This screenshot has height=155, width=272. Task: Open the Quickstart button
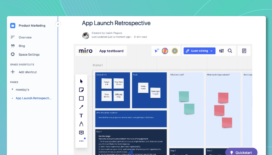(241, 152)
